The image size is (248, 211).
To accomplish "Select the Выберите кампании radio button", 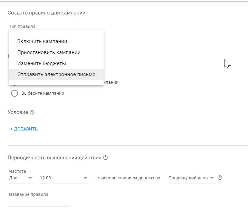I will click(15, 93).
